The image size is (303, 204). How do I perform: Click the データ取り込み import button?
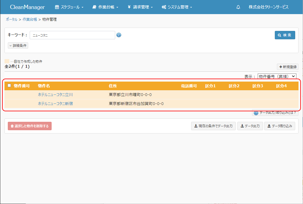(280, 126)
